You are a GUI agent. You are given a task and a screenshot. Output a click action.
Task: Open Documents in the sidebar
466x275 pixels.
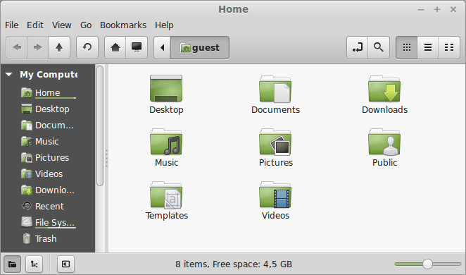click(x=48, y=126)
